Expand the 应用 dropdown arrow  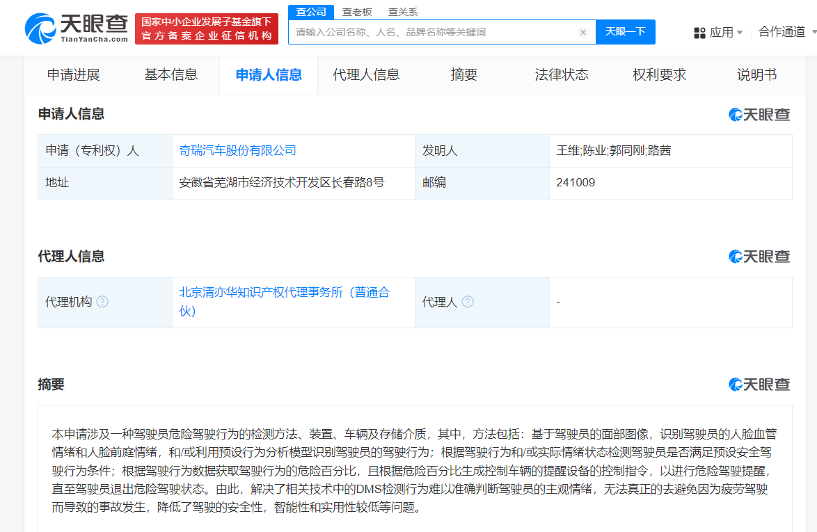[x=740, y=33]
